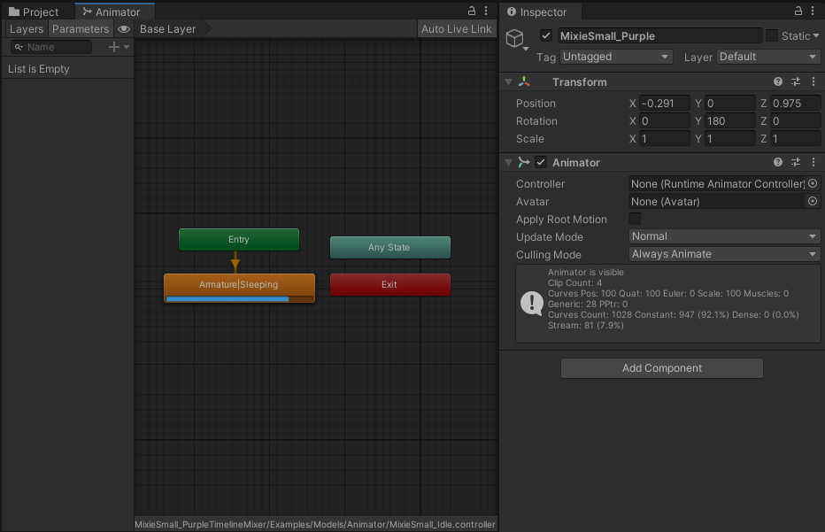The width and height of the screenshot is (825, 532).
Task: Click the Auto Live Link button
Action: click(456, 28)
